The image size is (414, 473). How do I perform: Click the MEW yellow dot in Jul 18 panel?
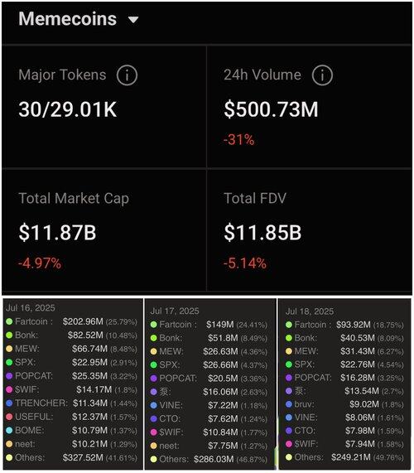pos(289,351)
